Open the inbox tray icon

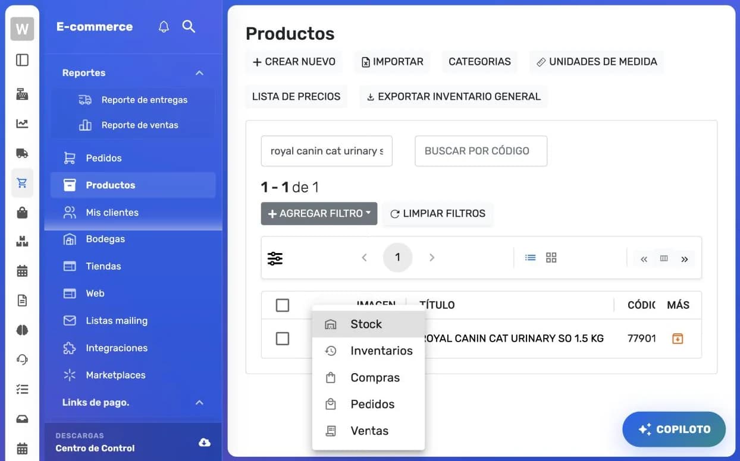tap(22, 419)
